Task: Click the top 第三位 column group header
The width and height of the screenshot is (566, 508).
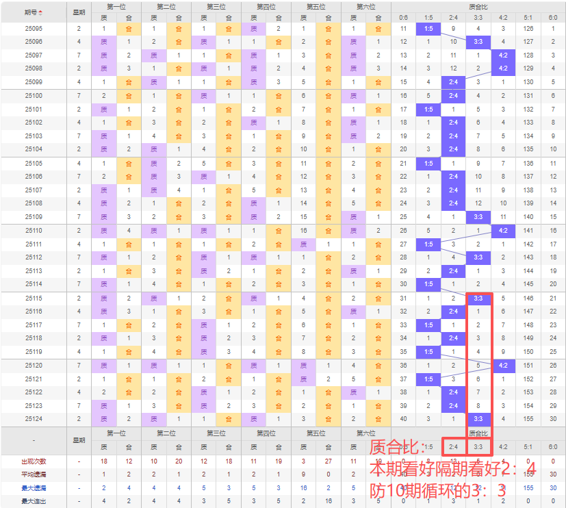Action: click(x=216, y=7)
